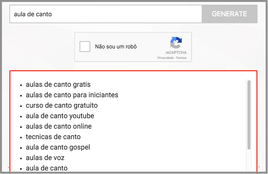Viewport: 268px width, 174px height.
Task: Select "aulas de canto gratis" suggestion
Action: point(58,84)
